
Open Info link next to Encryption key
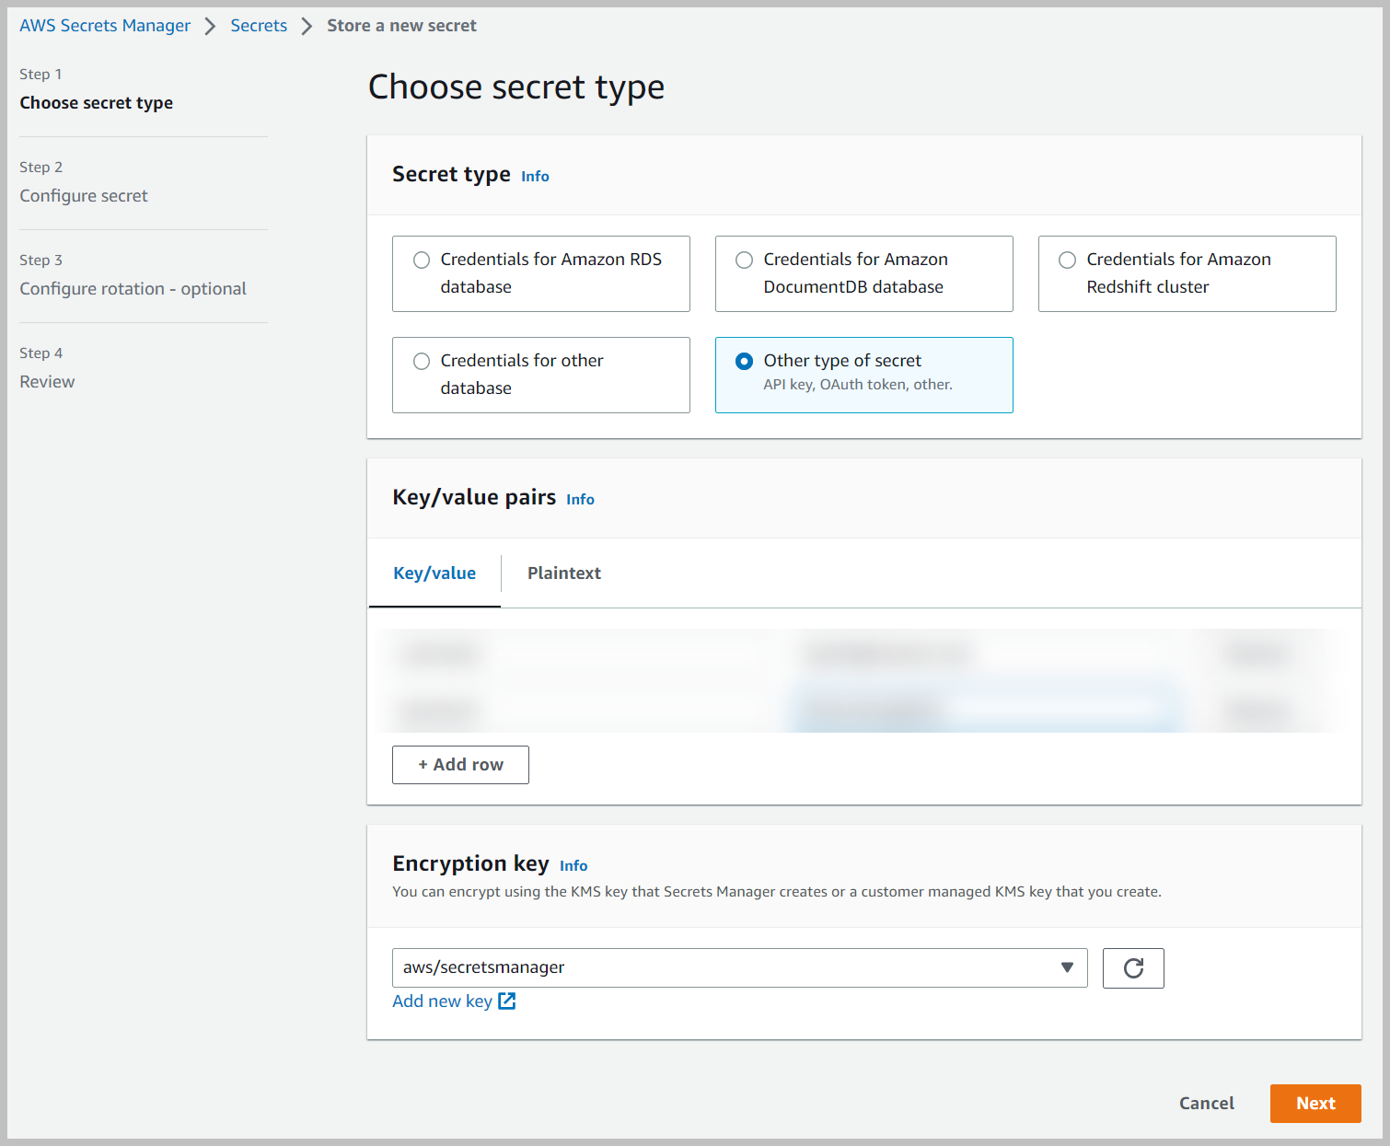tap(573, 865)
